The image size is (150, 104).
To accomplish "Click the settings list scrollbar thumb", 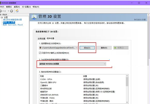I will pyautogui.click(x=127, y=82).
